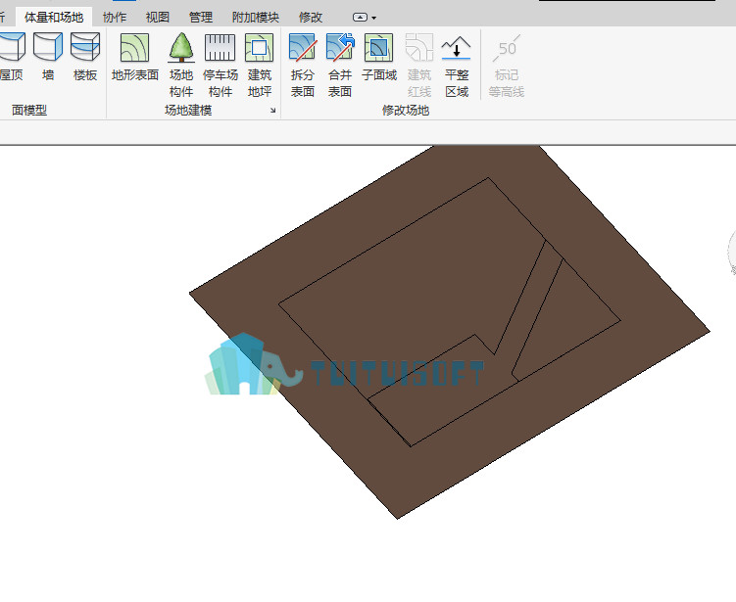
Task: Click the 面模型 panel title
Action: 29,111
